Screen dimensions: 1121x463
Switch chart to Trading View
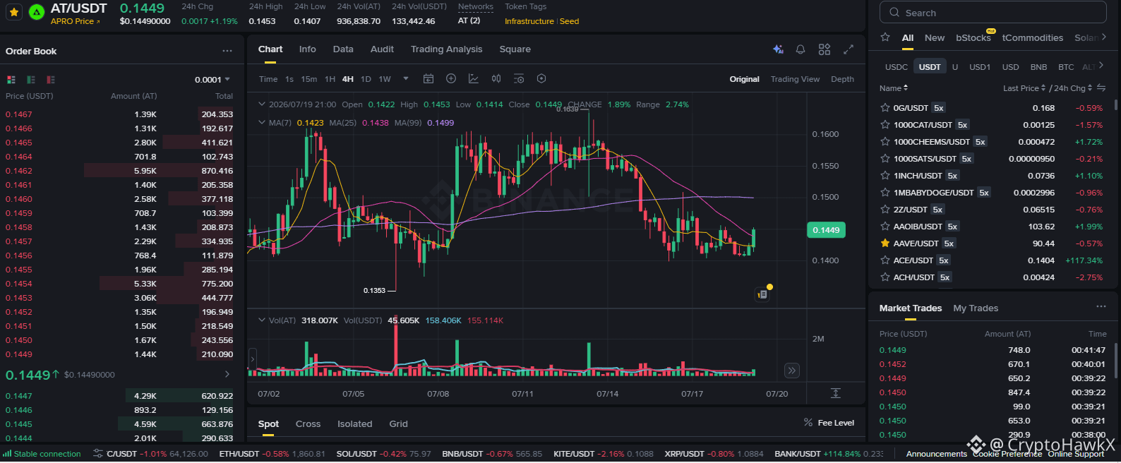click(x=795, y=79)
